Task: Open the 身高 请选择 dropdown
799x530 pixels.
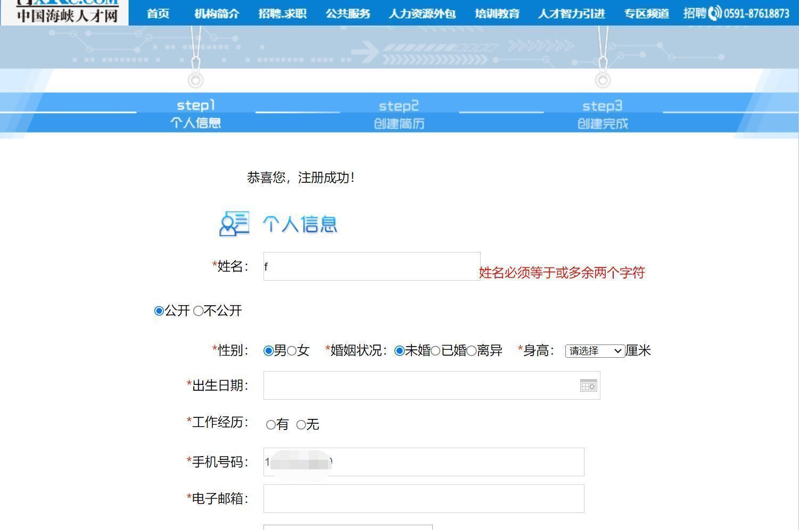Action: [594, 351]
